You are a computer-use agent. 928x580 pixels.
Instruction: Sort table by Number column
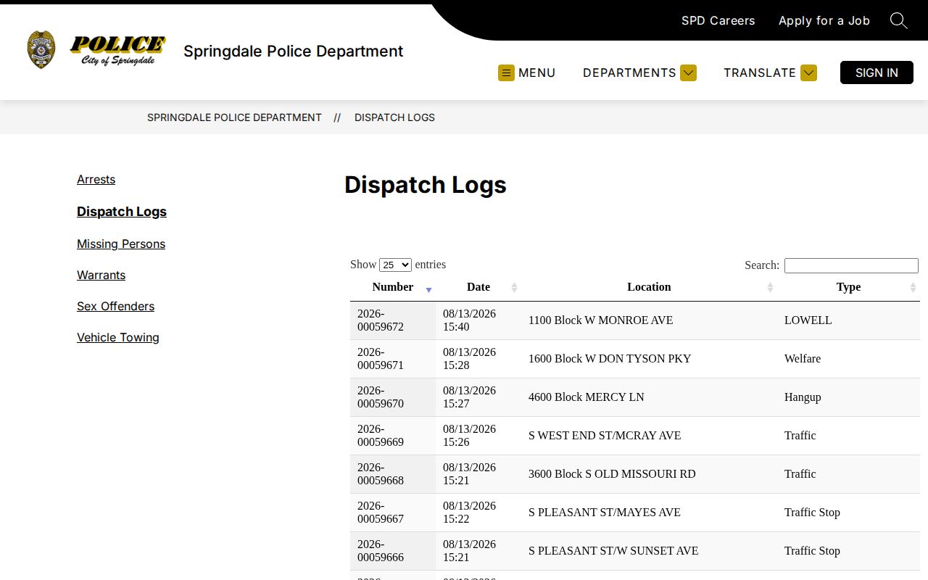click(393, 287)
